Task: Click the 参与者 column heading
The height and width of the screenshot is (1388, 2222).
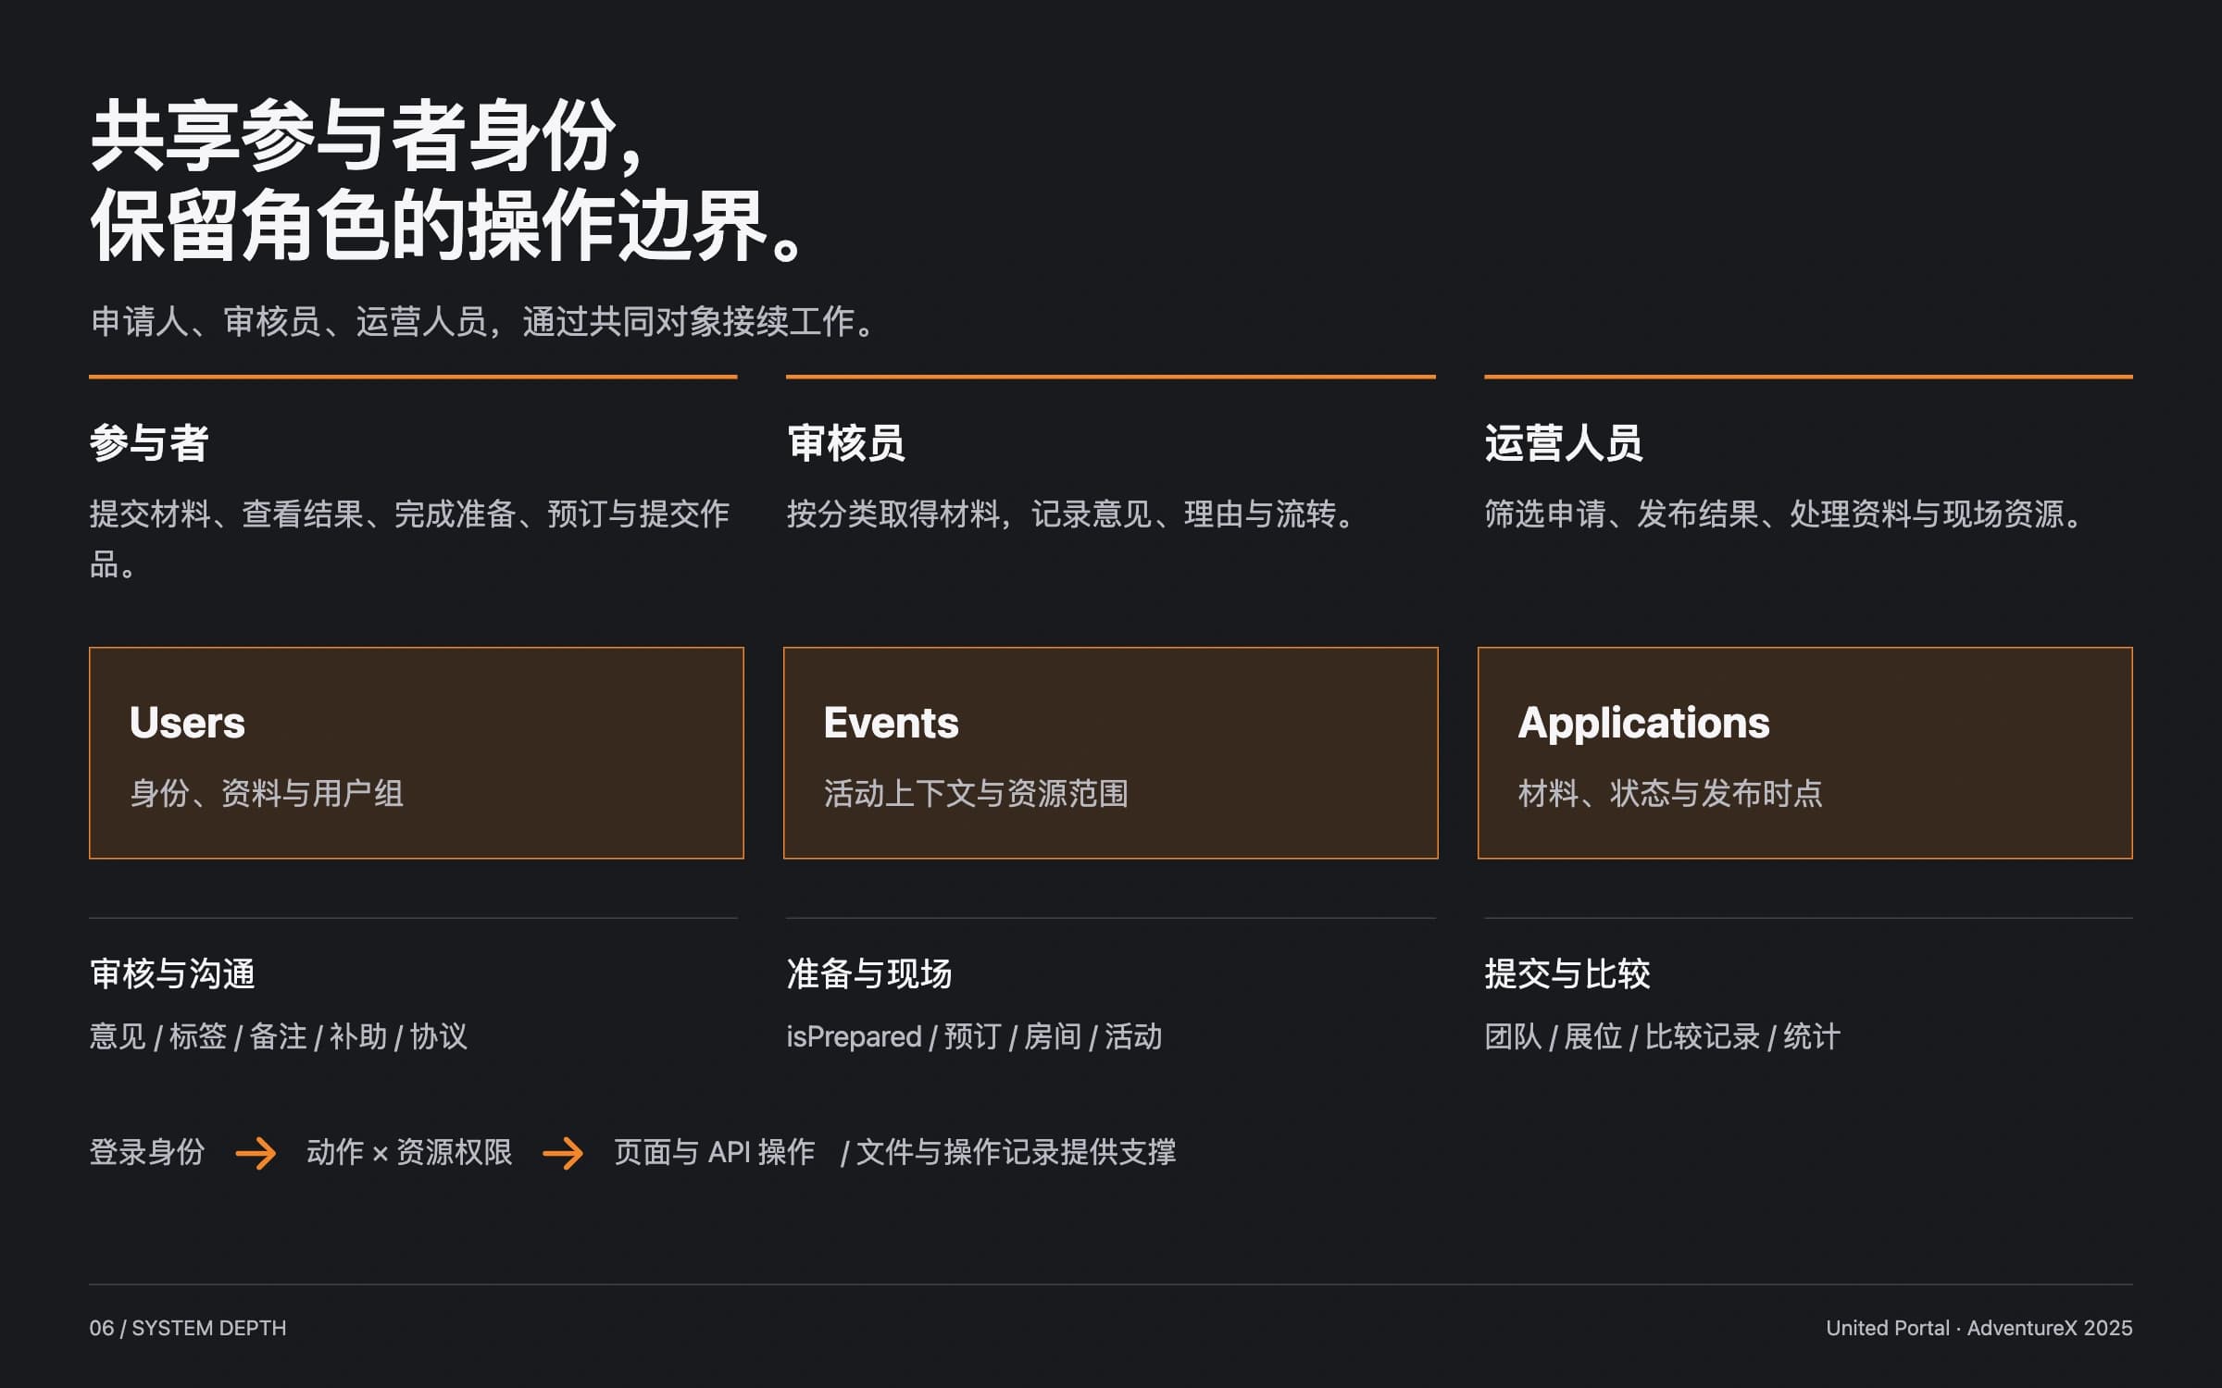Action: coord(149,443)
